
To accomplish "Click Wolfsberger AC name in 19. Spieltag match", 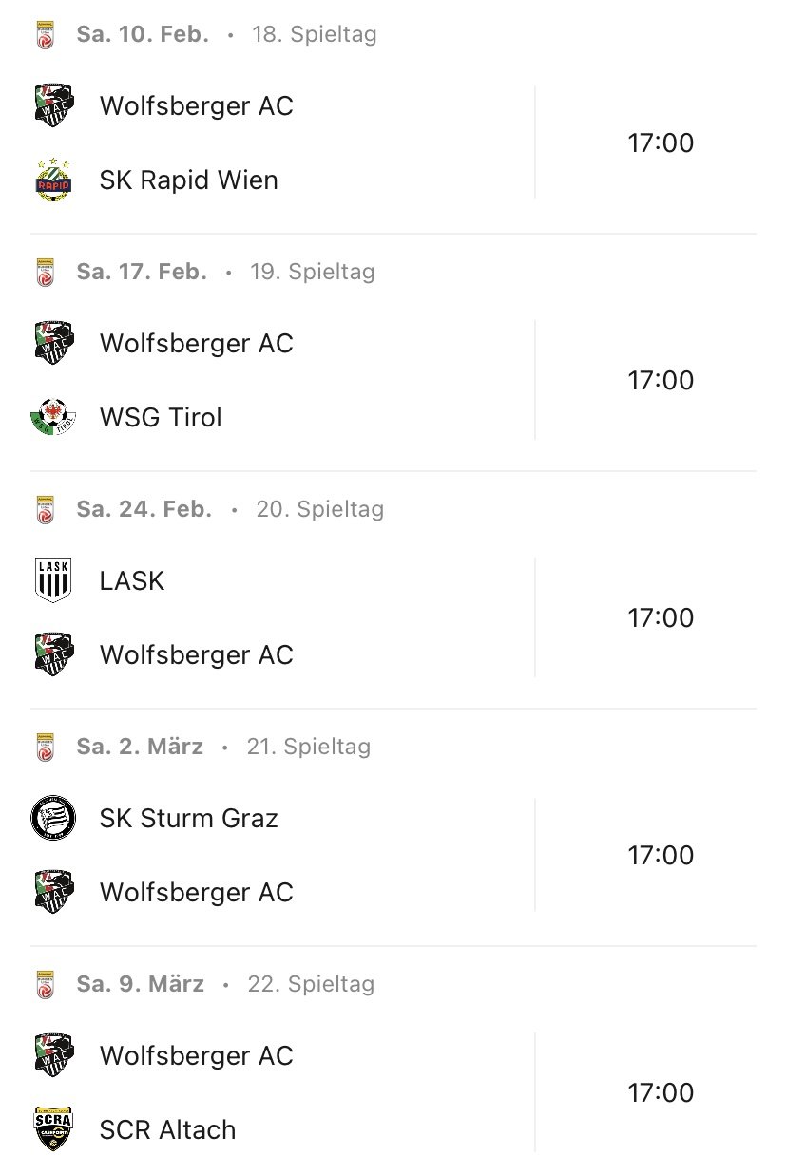I will click(196, 344).
